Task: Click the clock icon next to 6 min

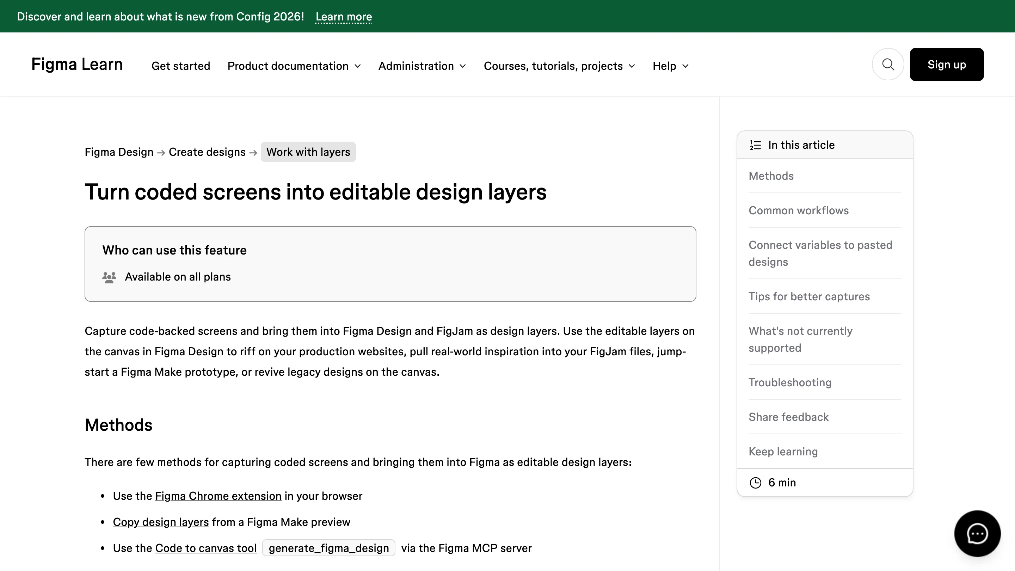Action: pos(755,483)
